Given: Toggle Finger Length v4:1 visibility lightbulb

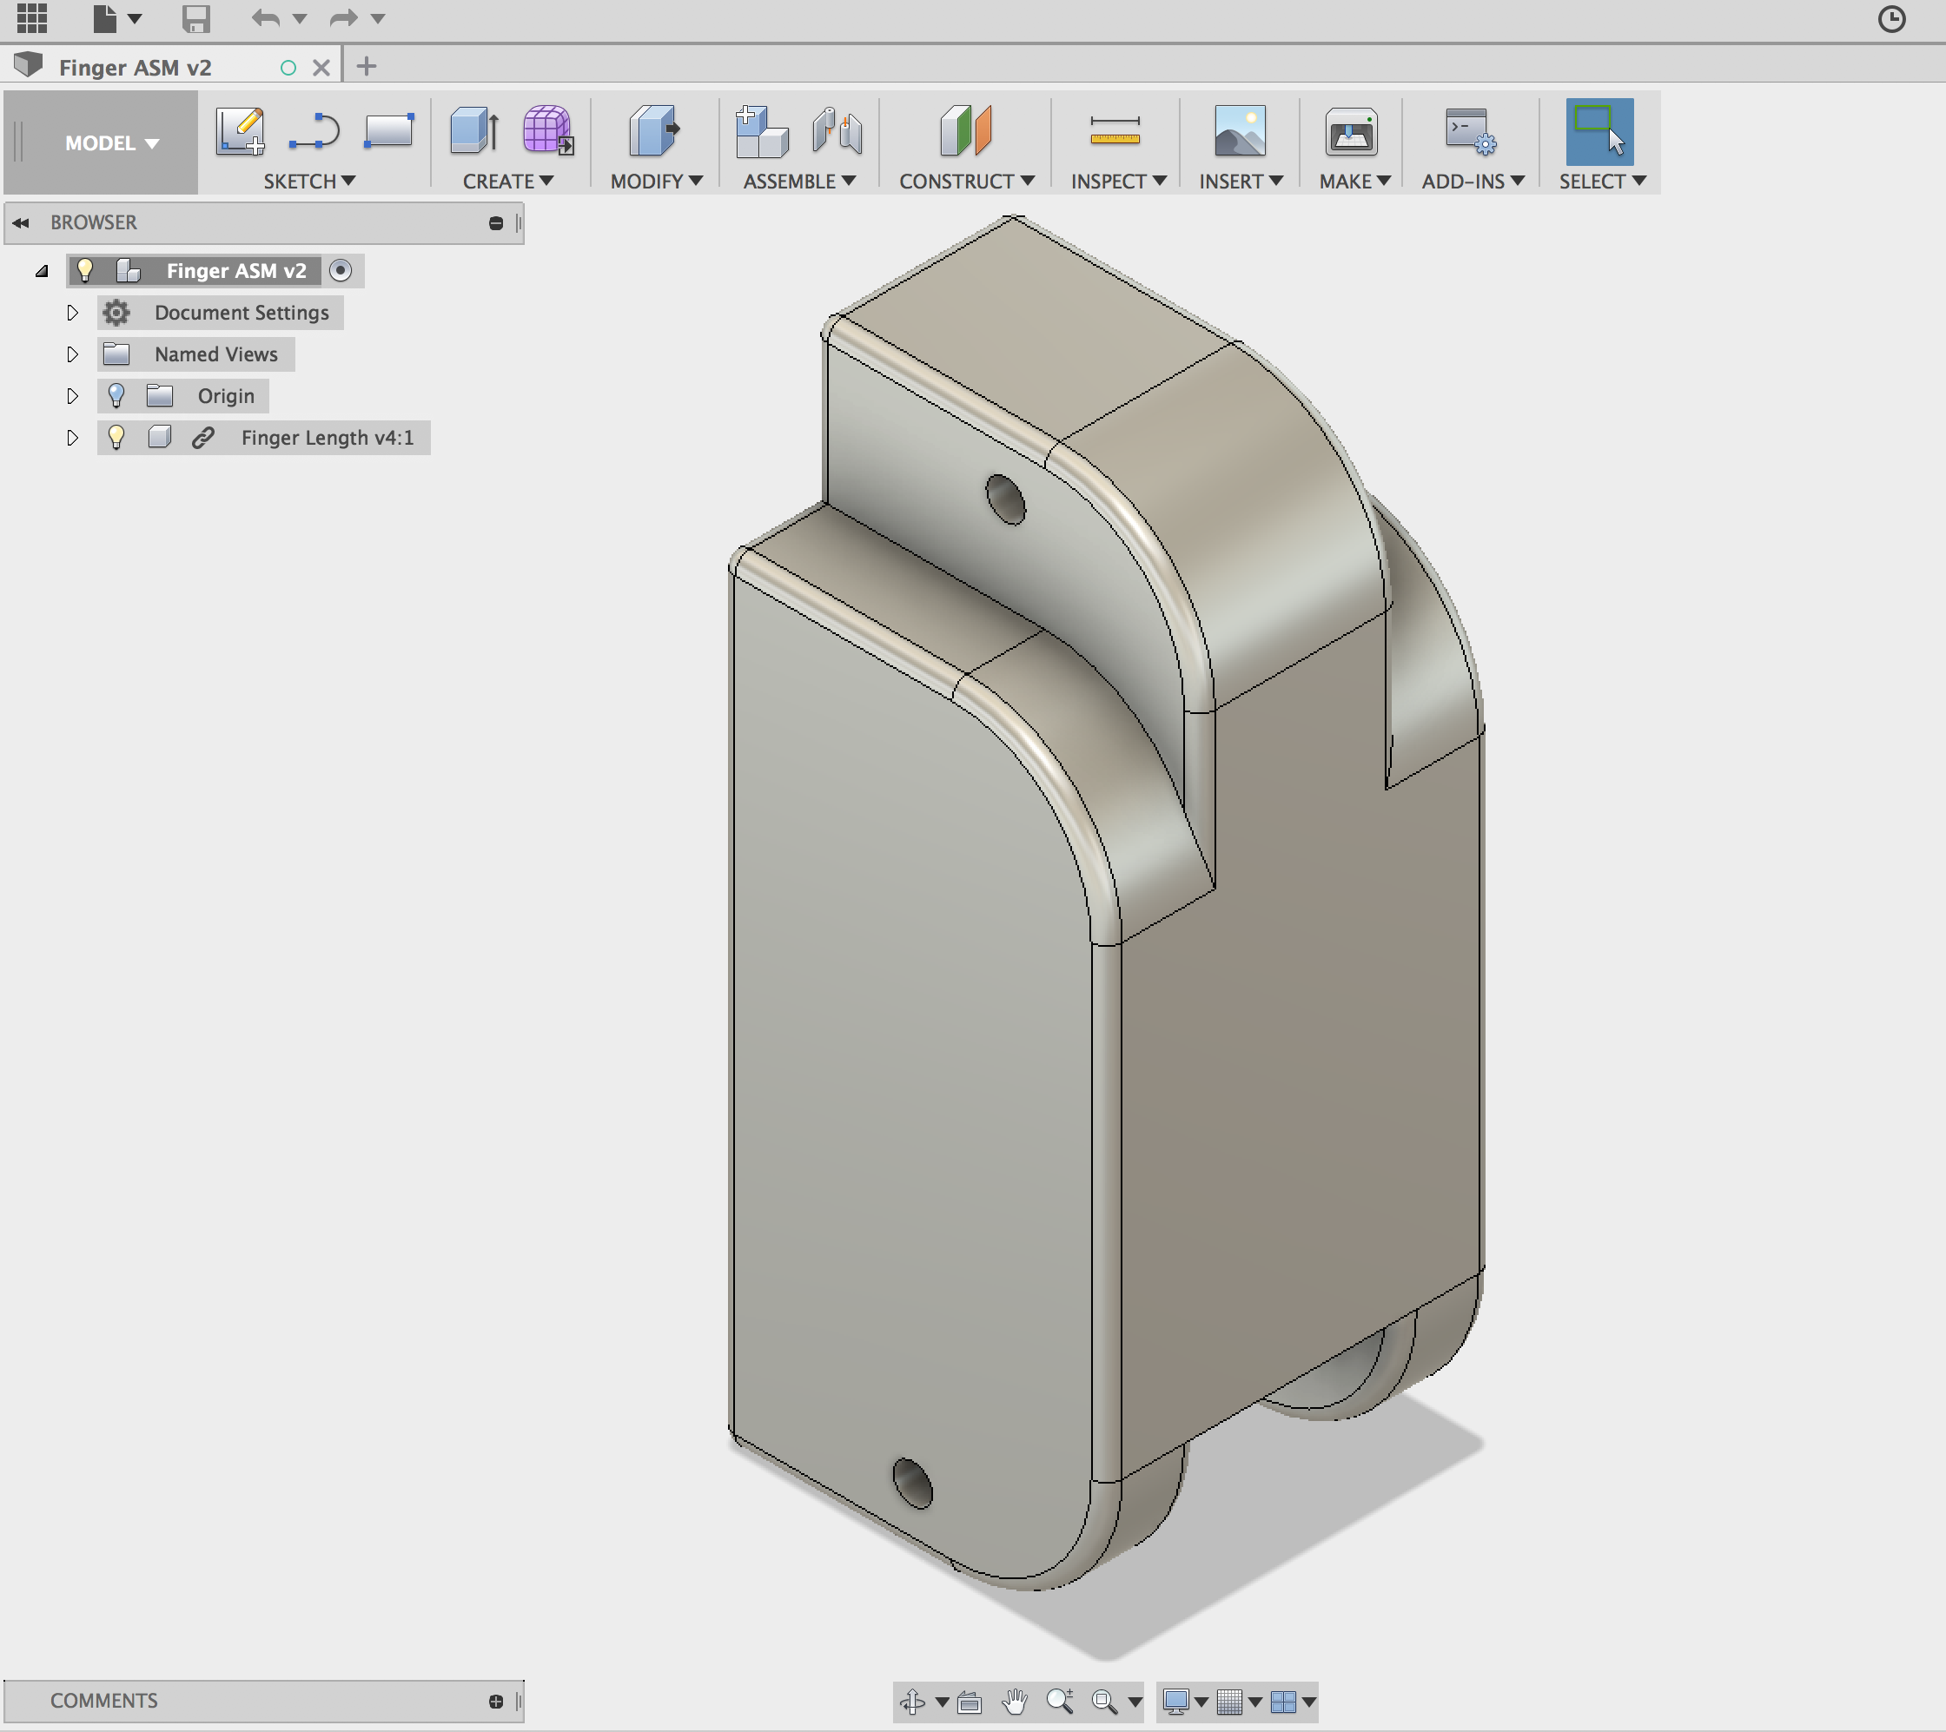Looking at the screenshot, I should tap(116, 438).
